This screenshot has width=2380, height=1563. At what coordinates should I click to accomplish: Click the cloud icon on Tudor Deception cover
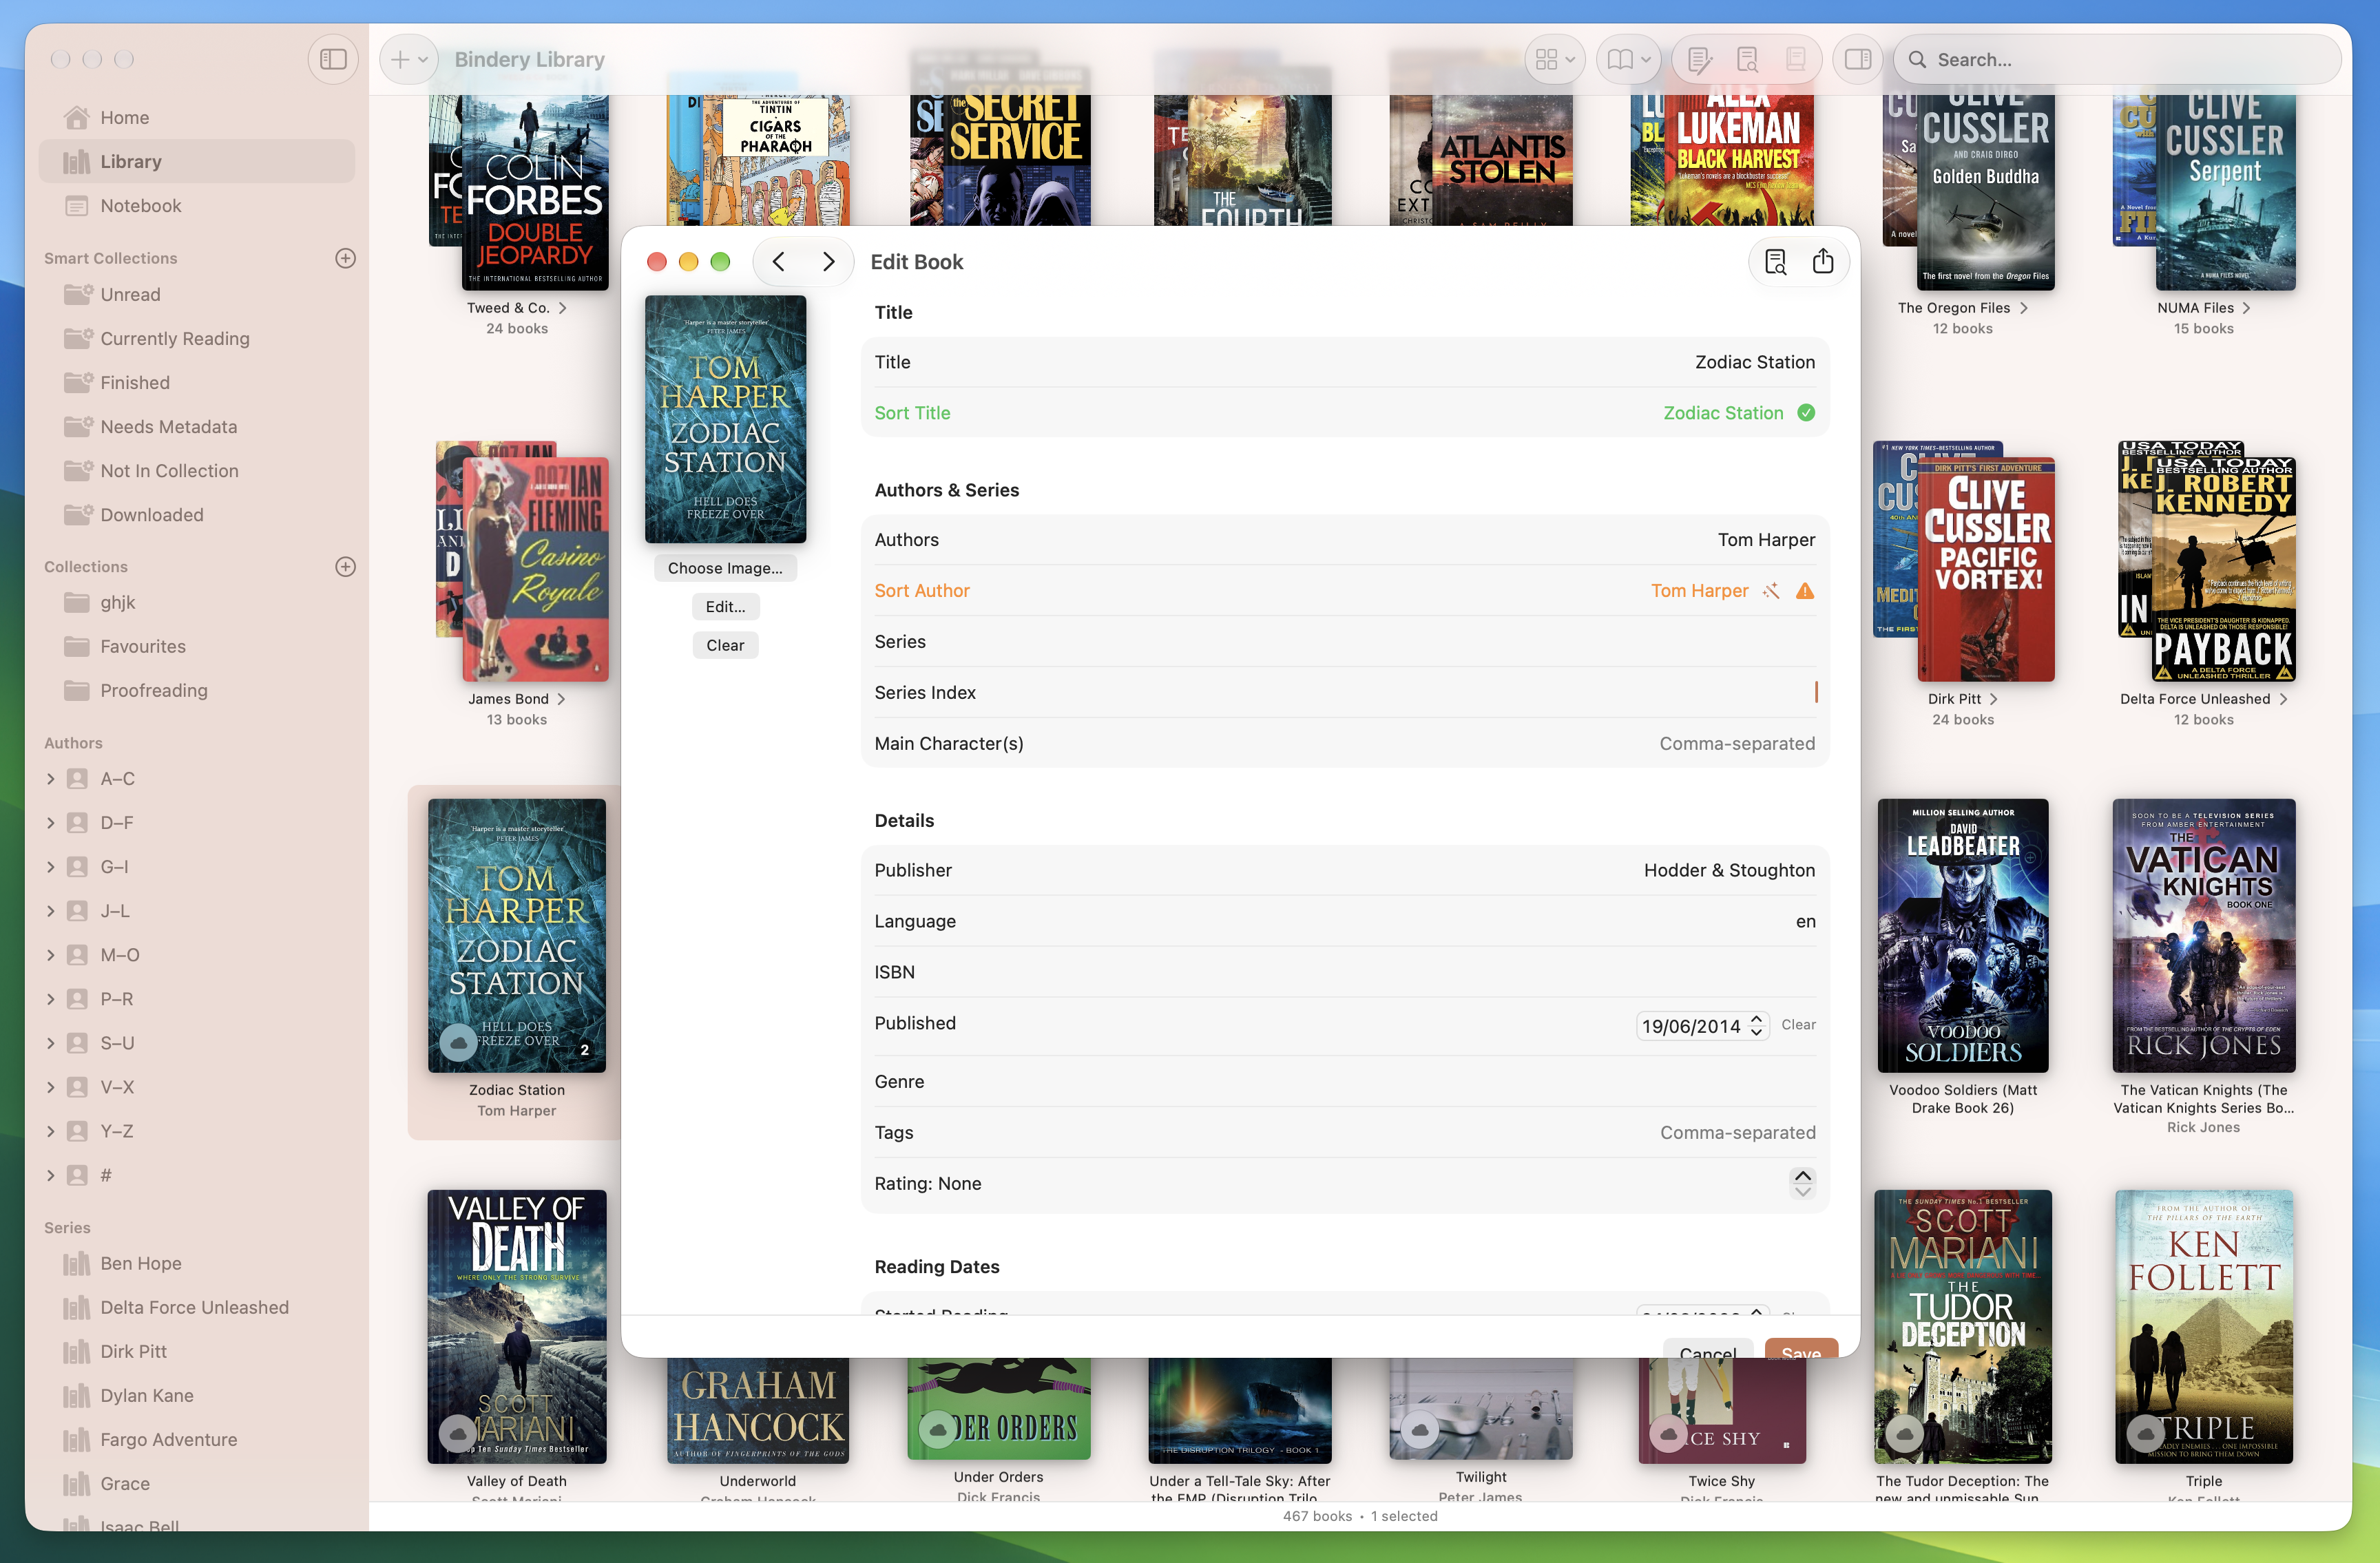[1905, 1434]
